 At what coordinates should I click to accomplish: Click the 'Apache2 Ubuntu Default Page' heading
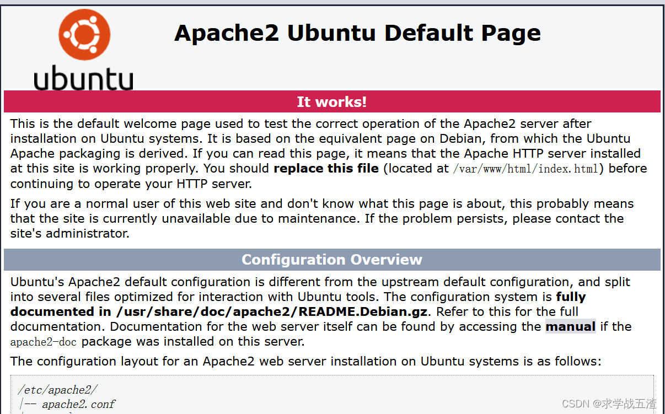[x=357, y=33]
